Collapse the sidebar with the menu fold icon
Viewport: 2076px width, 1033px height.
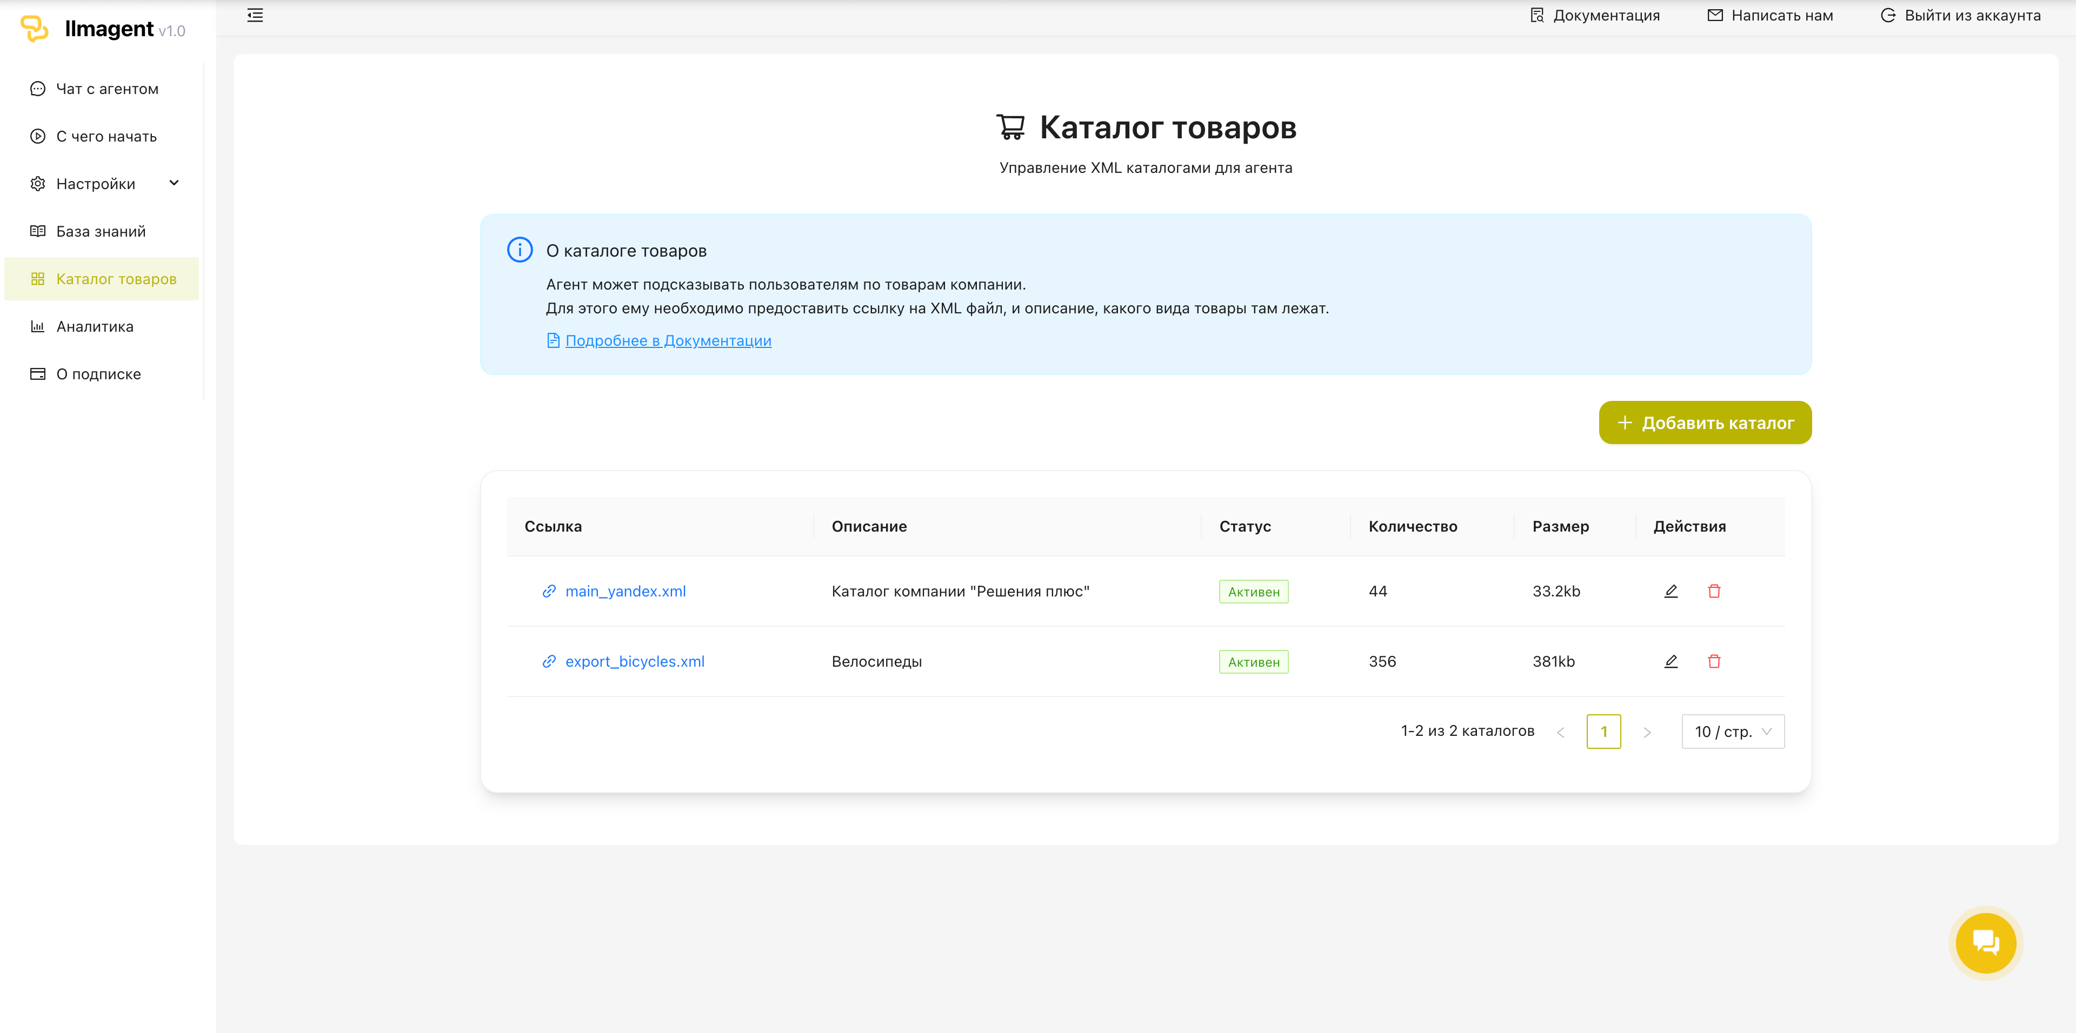255,15
